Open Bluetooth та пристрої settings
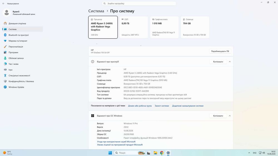 (23, 35)
